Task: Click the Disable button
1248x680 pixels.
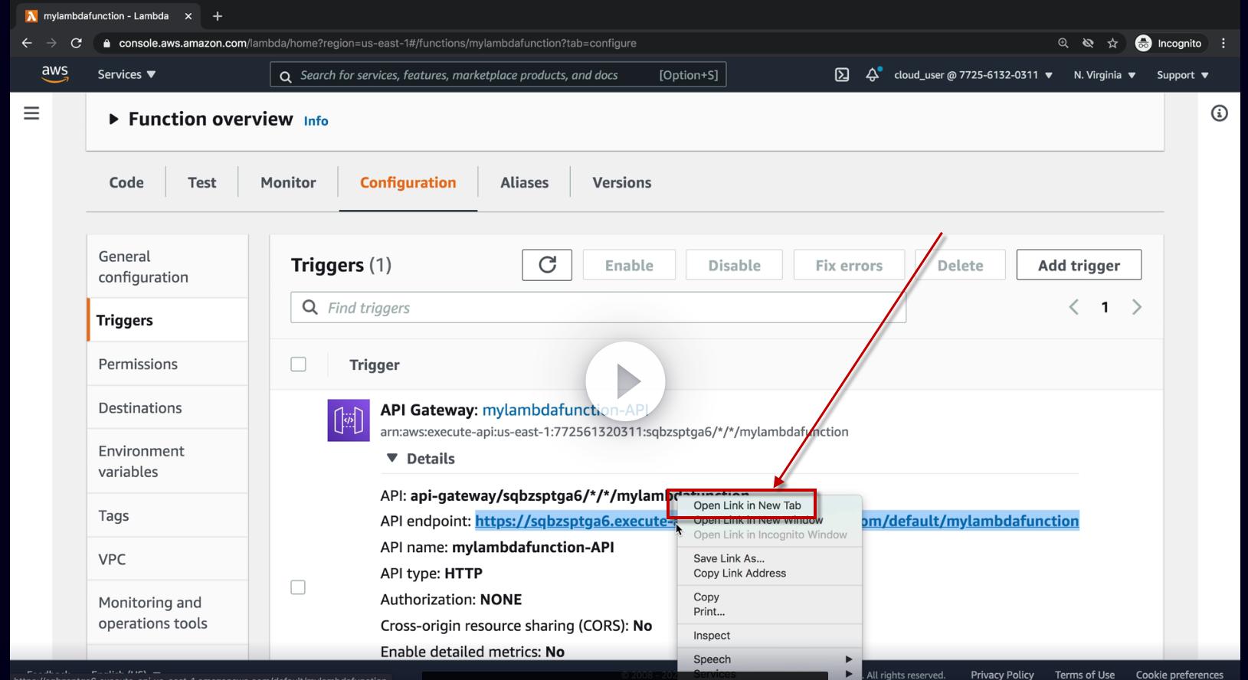Action: pos(734,265)
